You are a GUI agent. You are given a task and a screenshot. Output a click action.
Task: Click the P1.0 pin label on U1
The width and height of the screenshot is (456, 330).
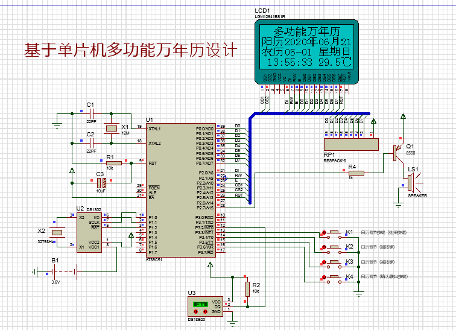153,217
